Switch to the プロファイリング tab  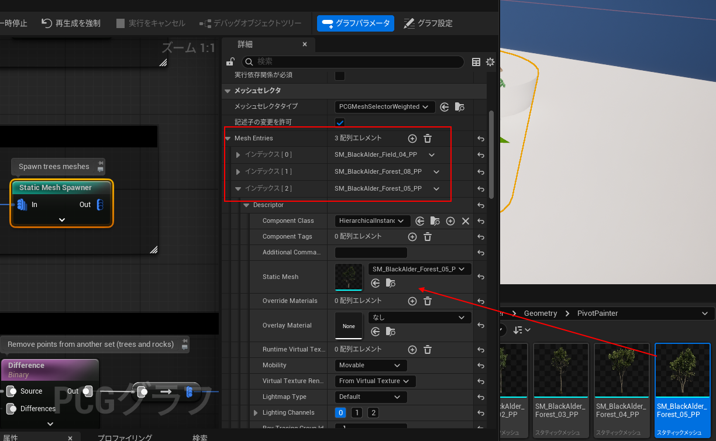(x=125, y=437)
